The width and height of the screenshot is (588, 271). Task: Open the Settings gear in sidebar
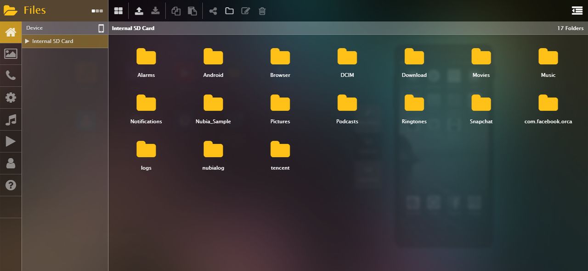[x=11, y=98]
